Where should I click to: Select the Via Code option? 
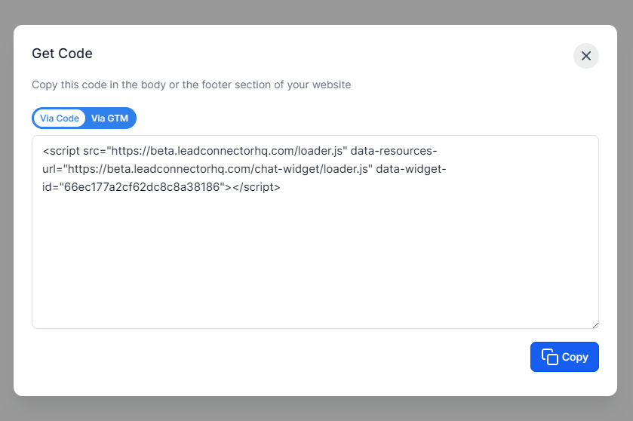60,118
